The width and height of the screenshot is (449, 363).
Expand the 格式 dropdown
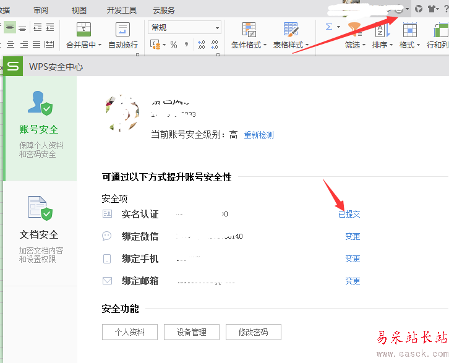418,45
